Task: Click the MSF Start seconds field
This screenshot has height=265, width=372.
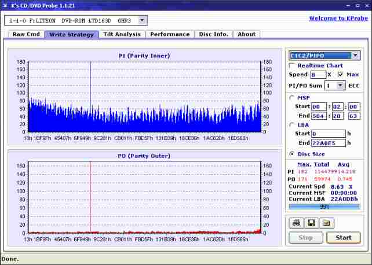Action: coord(338,106)
